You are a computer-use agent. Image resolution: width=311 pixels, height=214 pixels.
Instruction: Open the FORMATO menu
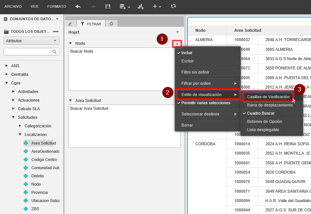[56, 7]
